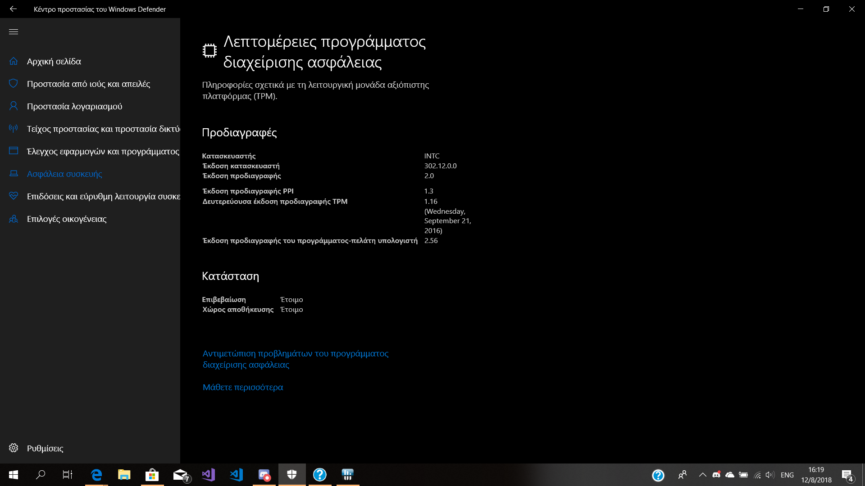Click the Κατασκευαστής label
This screenshot has height=486, width=865.
click(x=229, y=156)
